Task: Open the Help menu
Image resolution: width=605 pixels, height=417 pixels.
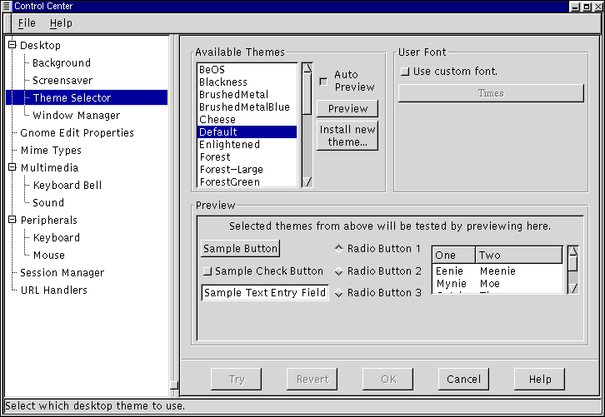Action: point(61,23)
